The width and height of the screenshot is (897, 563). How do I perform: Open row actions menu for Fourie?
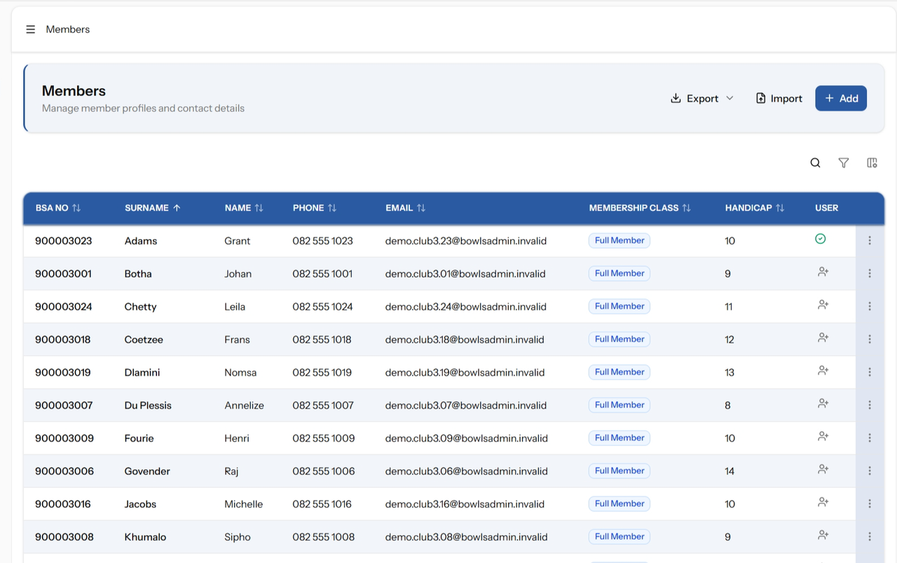[x=870, y=438]
